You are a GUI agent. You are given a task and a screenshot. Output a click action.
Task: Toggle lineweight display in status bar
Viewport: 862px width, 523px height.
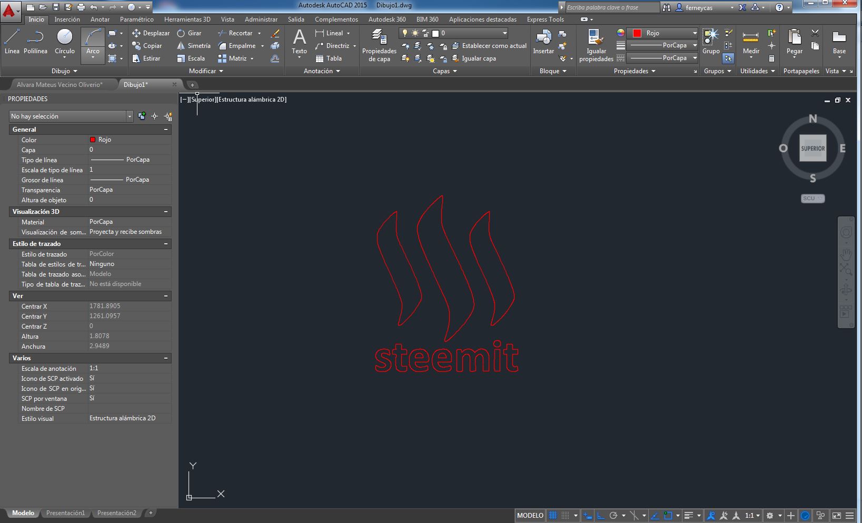(x=688, y=516)
